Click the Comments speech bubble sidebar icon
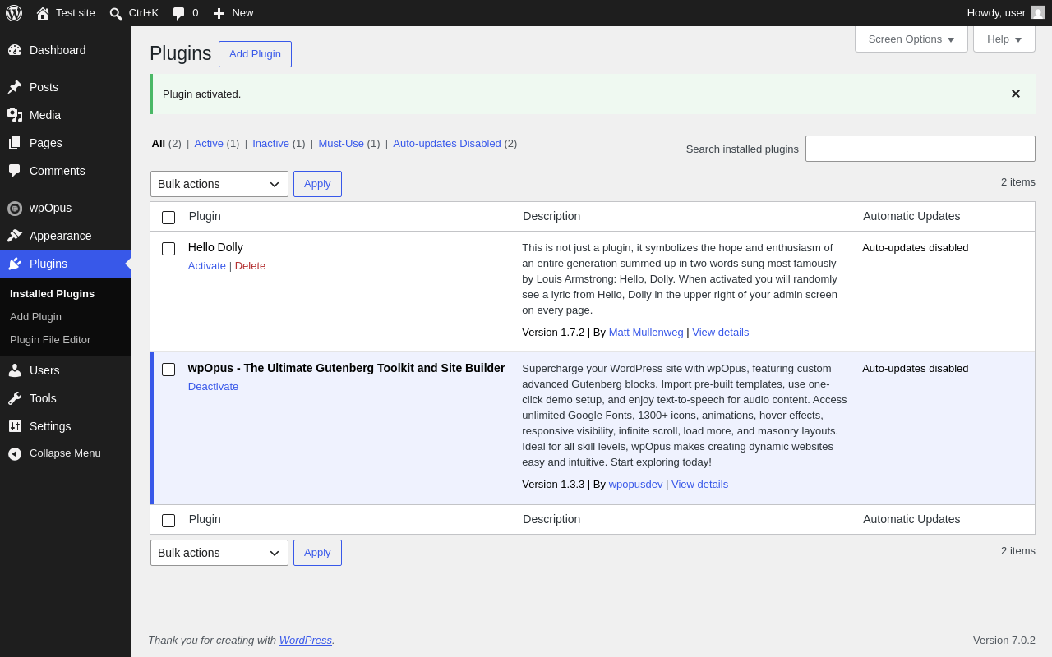The height and width of the screenshot is (657, 1052). pos(15,171)
